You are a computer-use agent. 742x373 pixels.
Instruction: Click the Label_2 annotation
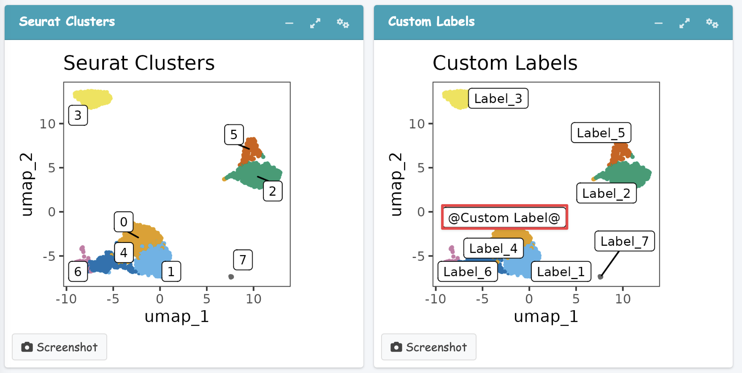pyautogui.click(x=606, y=194)
